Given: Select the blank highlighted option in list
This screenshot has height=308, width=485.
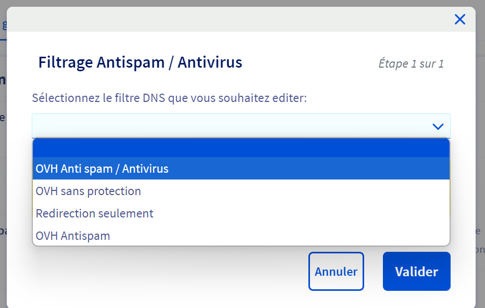Looking at the screenshot, I should (241, 148).
